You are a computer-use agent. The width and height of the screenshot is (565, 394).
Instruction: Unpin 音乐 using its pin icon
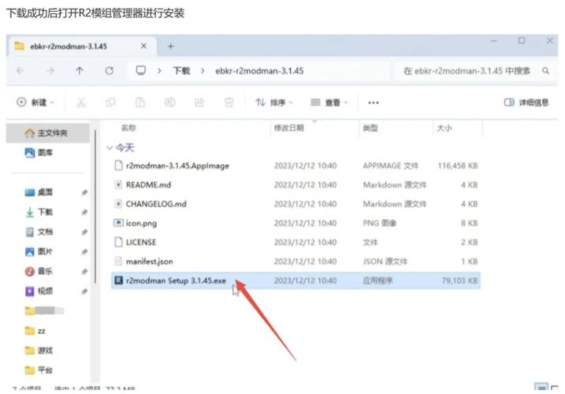[84, 271]
